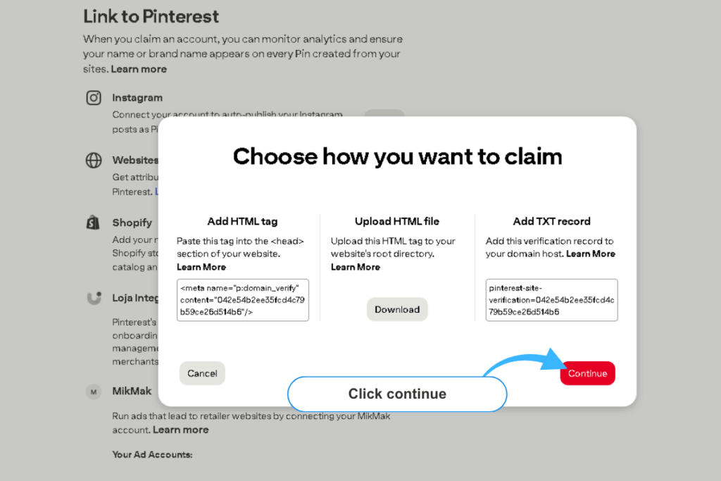721x481 pixels.
Task: Click the MikMak circle icon
Action: (94, 391)
